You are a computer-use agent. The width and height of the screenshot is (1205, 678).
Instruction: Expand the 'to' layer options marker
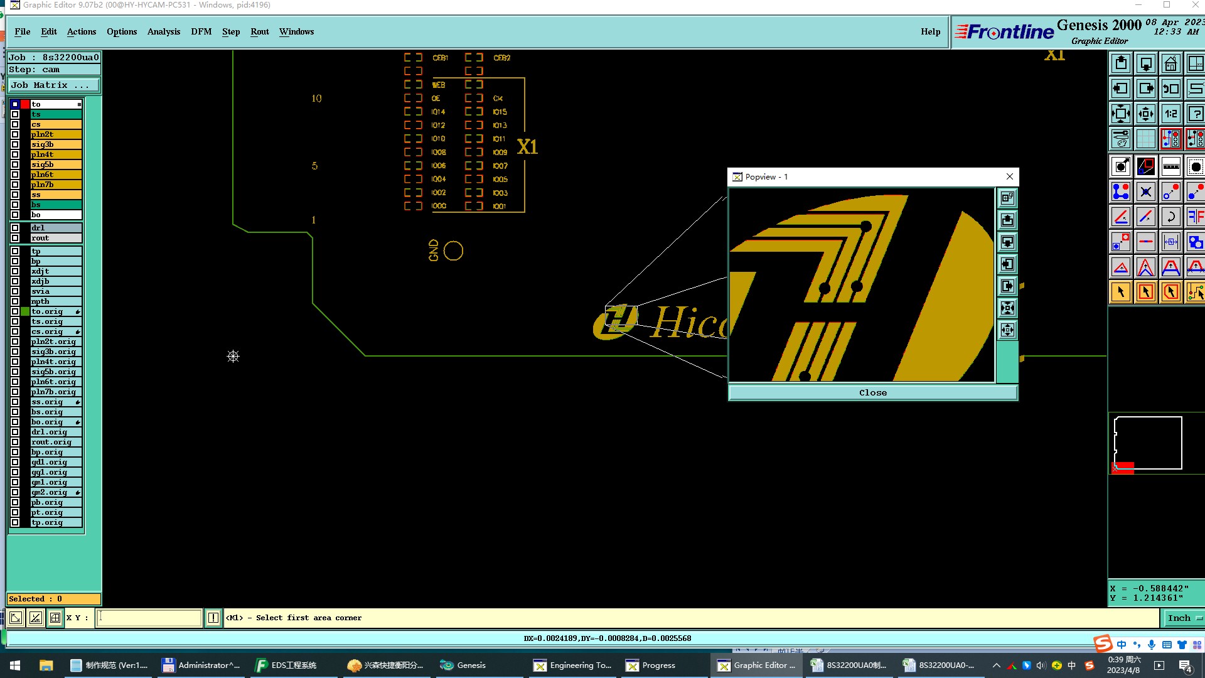79,104
